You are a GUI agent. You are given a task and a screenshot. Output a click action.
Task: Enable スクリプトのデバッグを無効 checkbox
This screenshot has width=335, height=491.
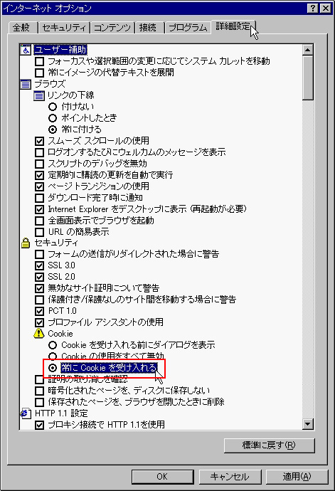point(39,164)
